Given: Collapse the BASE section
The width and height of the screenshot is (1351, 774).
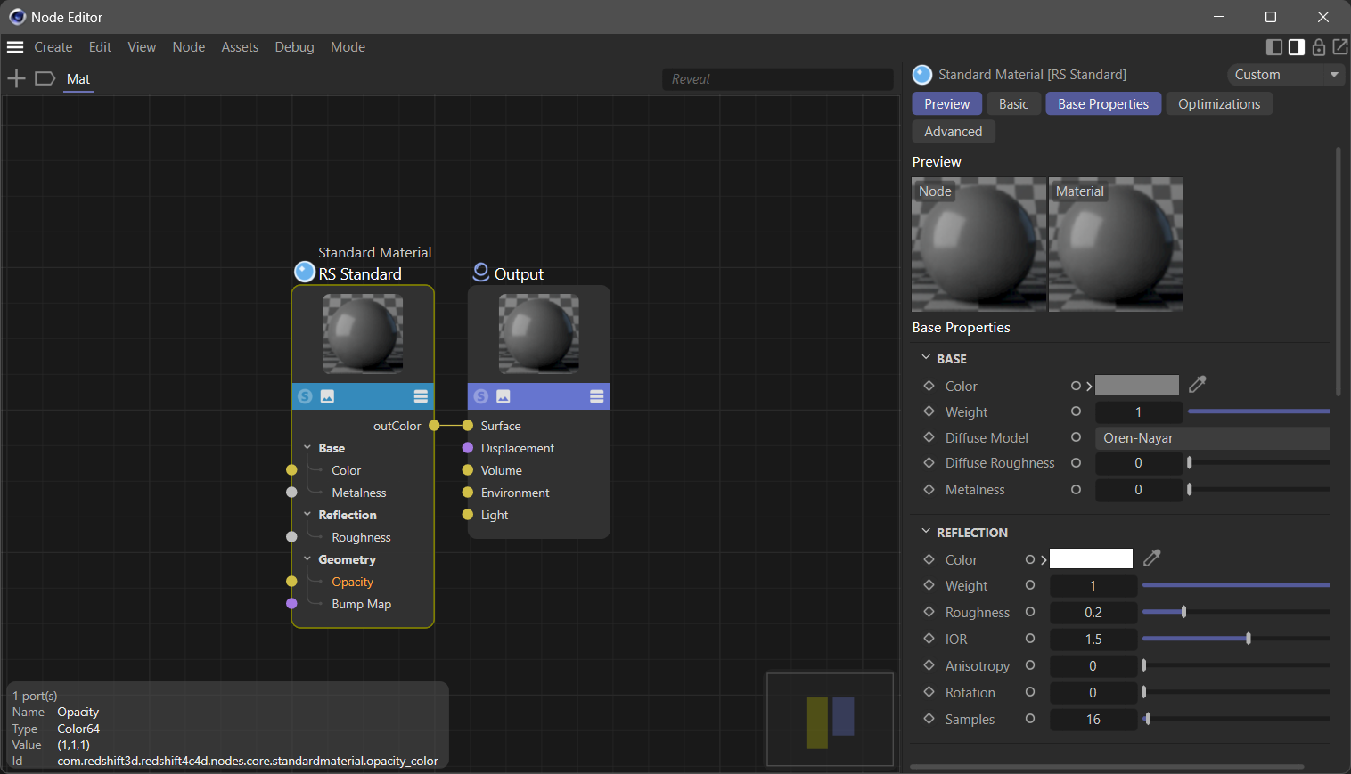Looking at the screenshot, I should pos(926,358).
